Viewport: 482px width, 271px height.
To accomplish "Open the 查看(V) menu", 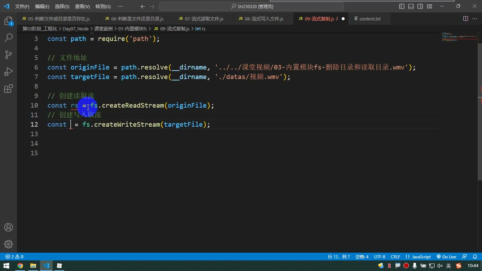I will 82,6.
